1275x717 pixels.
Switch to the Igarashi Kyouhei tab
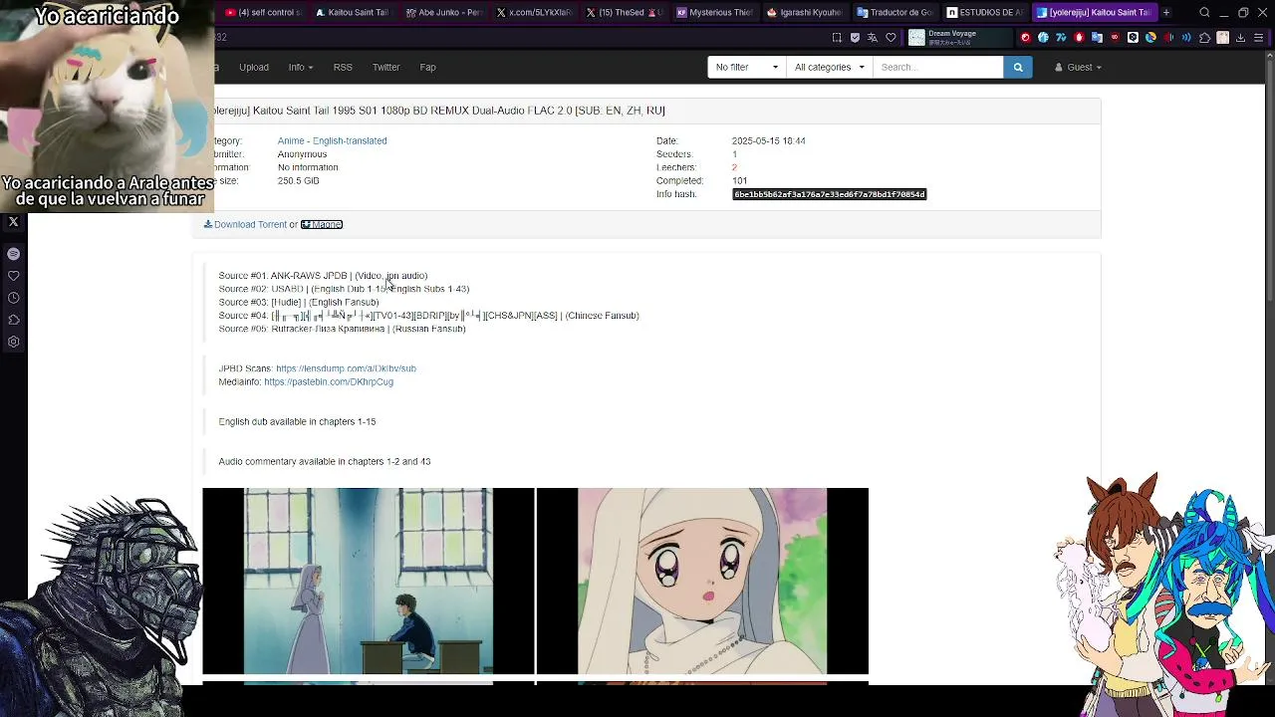coord(803,12)
